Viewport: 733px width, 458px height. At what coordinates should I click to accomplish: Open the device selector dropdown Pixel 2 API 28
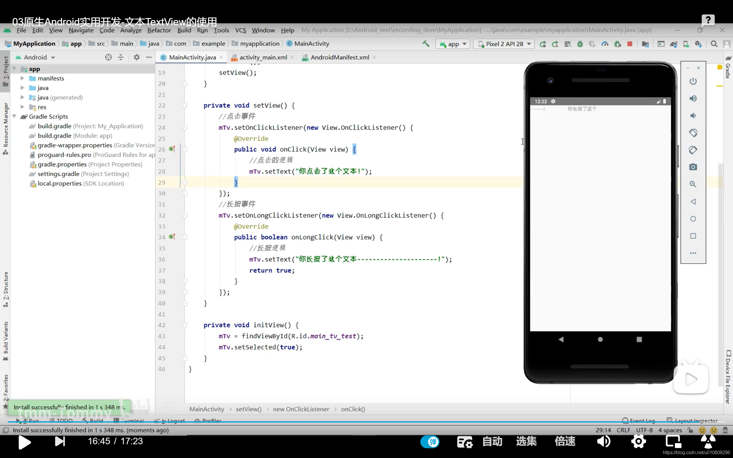pos(503,44)
